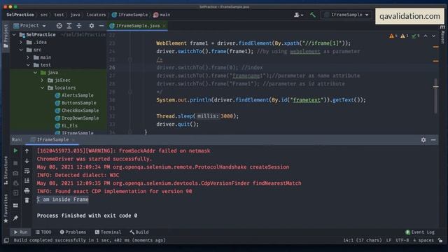Go to next highlighted error arrow

[433, 36]
